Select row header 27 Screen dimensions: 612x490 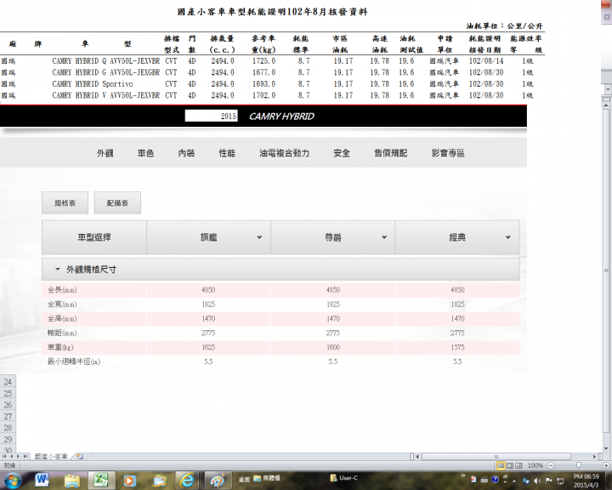(x=8, y=416)
